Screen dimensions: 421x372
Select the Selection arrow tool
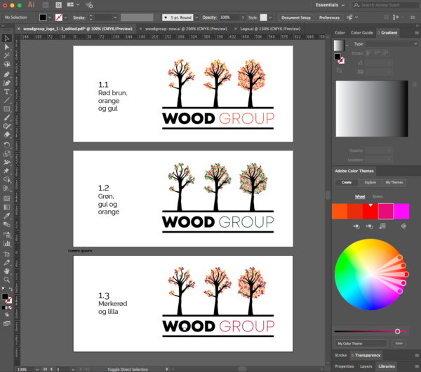[6, 38]
